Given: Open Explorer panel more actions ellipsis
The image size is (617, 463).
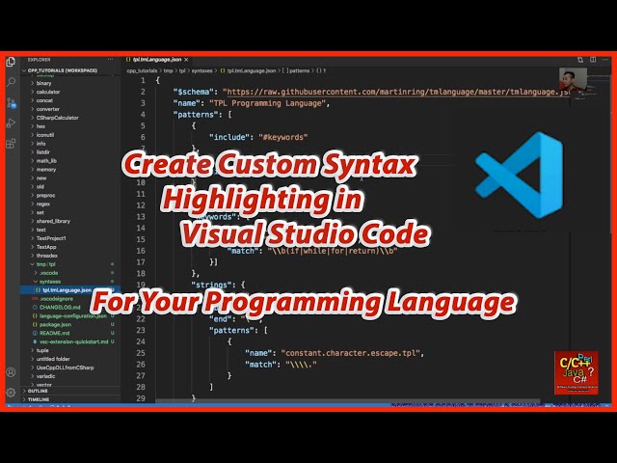Looking at the screenshot, I should point(110,60).
